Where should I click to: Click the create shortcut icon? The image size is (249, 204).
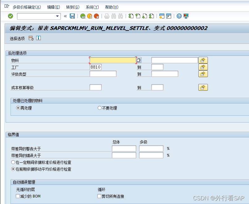click(169, 16)
